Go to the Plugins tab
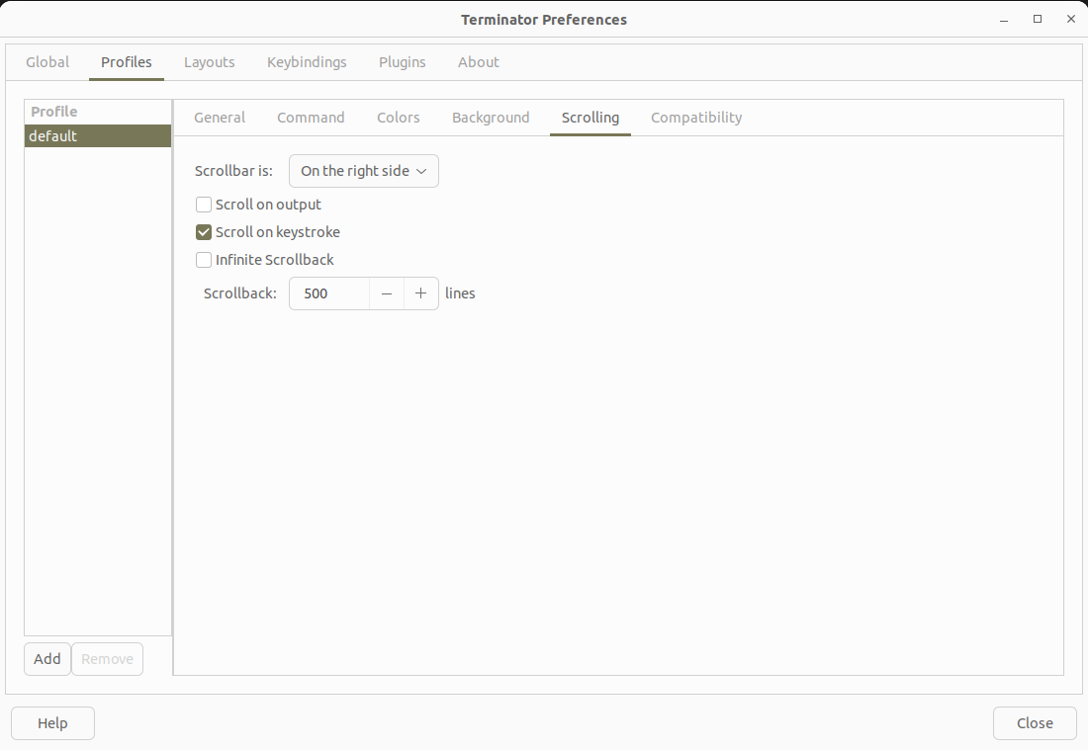This screenshot has height=750, width=1088. pos(402,62)
